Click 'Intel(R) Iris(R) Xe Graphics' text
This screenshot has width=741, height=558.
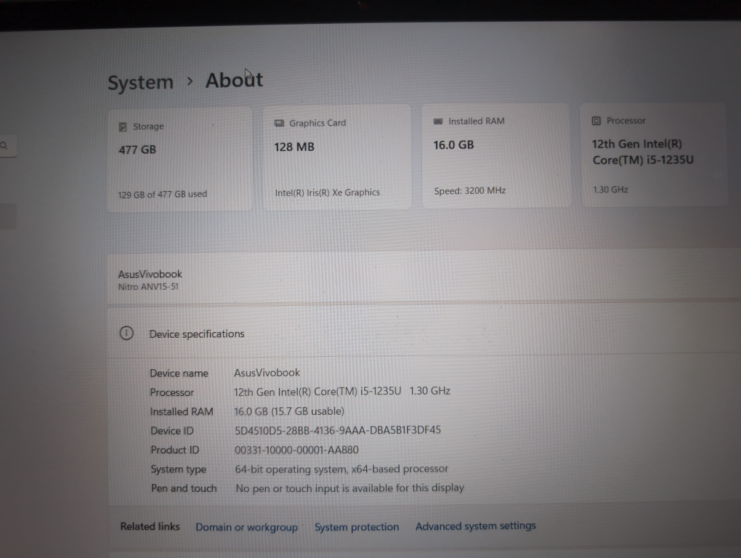(x=328, y=193)
